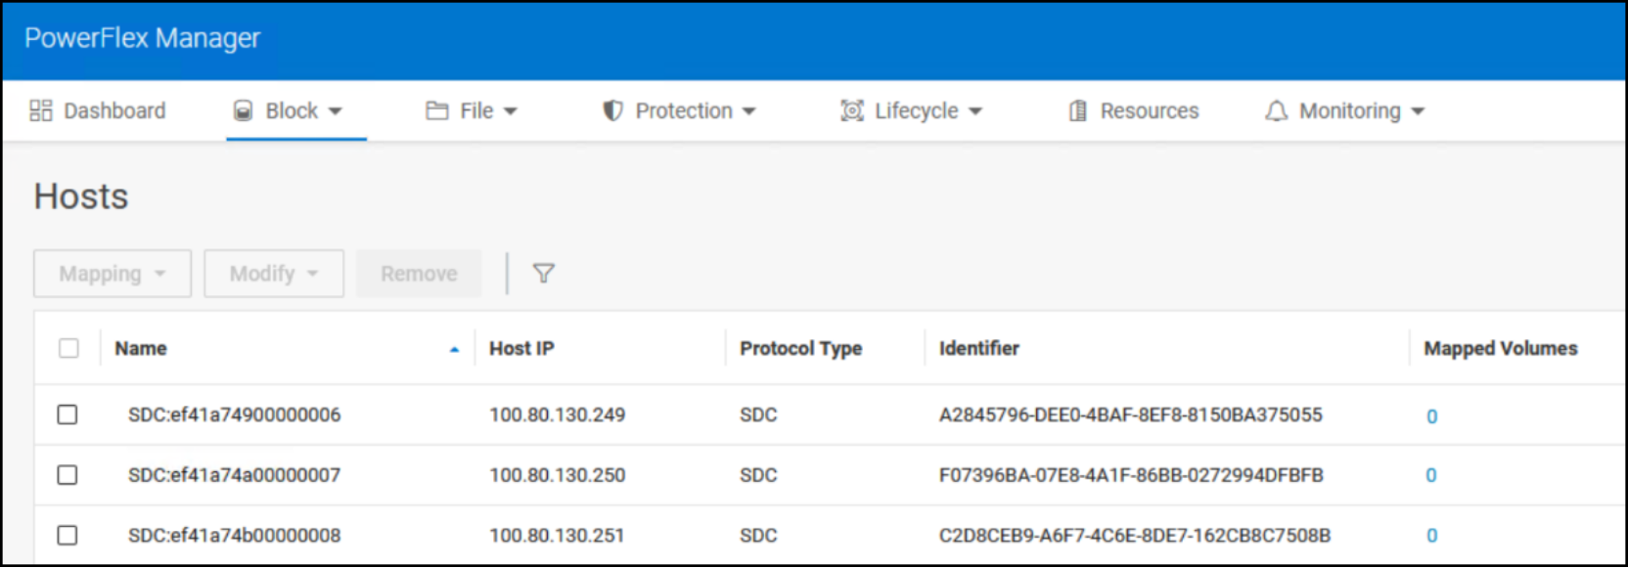Click host IP 100.80.130.250

558,475
